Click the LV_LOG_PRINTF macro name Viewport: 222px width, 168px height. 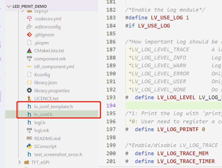(x=178, y=129)
